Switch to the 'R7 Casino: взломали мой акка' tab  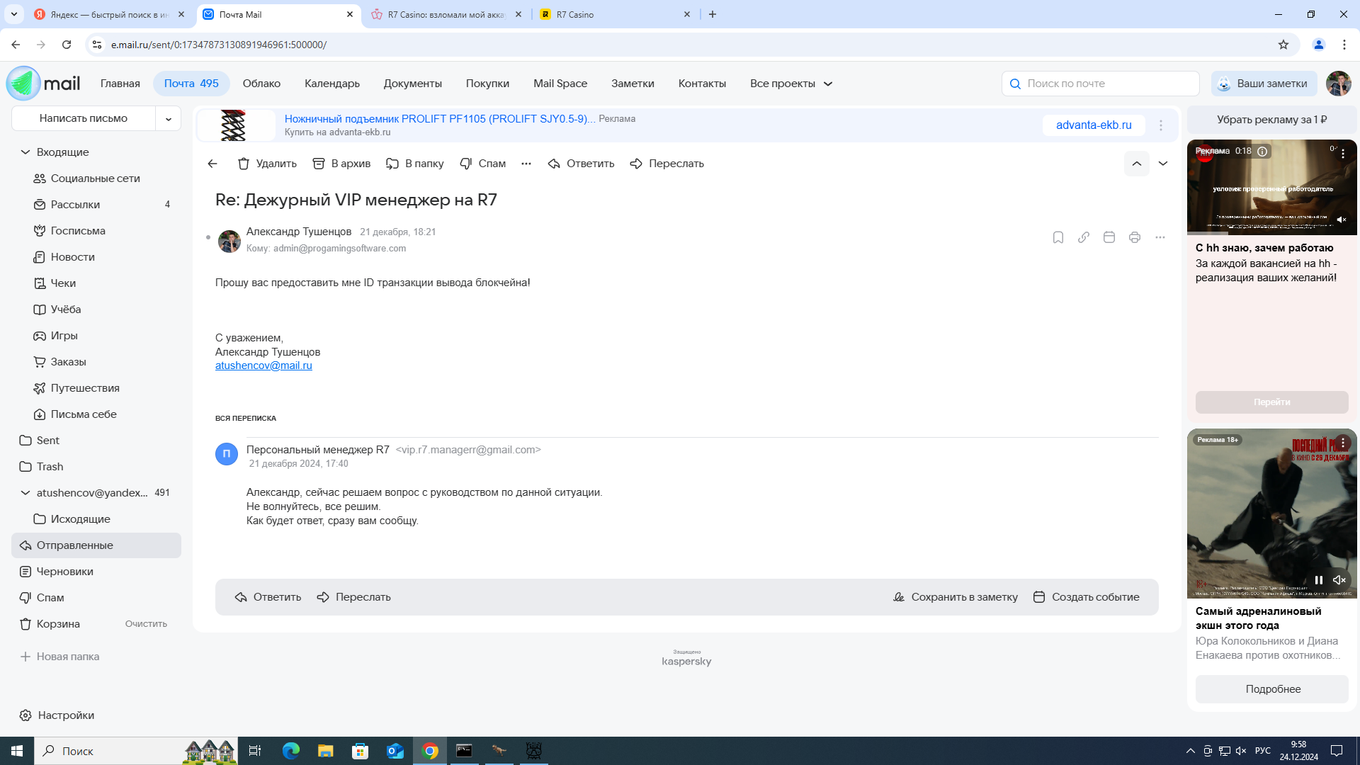pyautogui.click(x=446, y=14)
